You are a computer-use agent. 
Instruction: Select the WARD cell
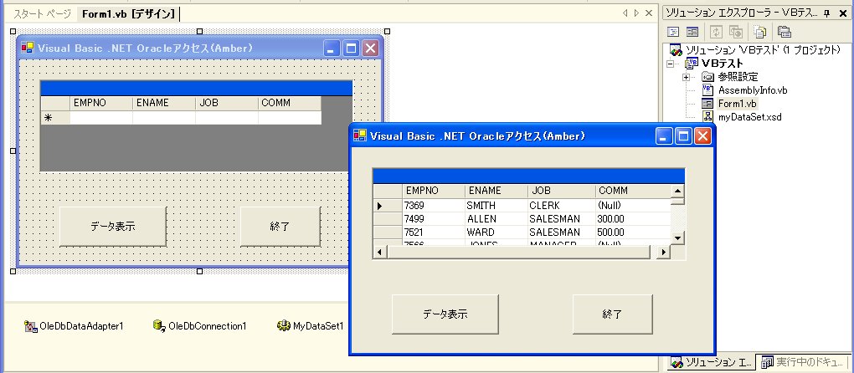click(496, 232)
